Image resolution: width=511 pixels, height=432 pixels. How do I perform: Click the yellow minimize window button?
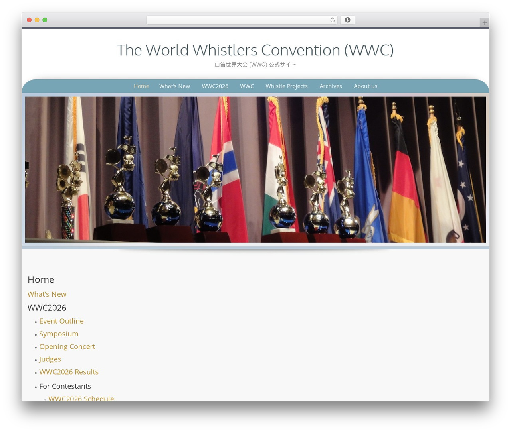tap(37, 20)
